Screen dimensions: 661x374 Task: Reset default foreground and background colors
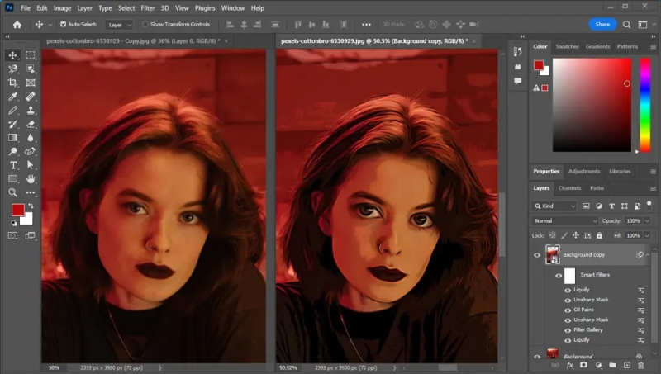(13, 223)
